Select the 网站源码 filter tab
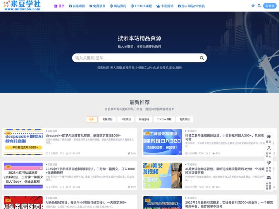 pyautogui.click(x=144, y=119)
